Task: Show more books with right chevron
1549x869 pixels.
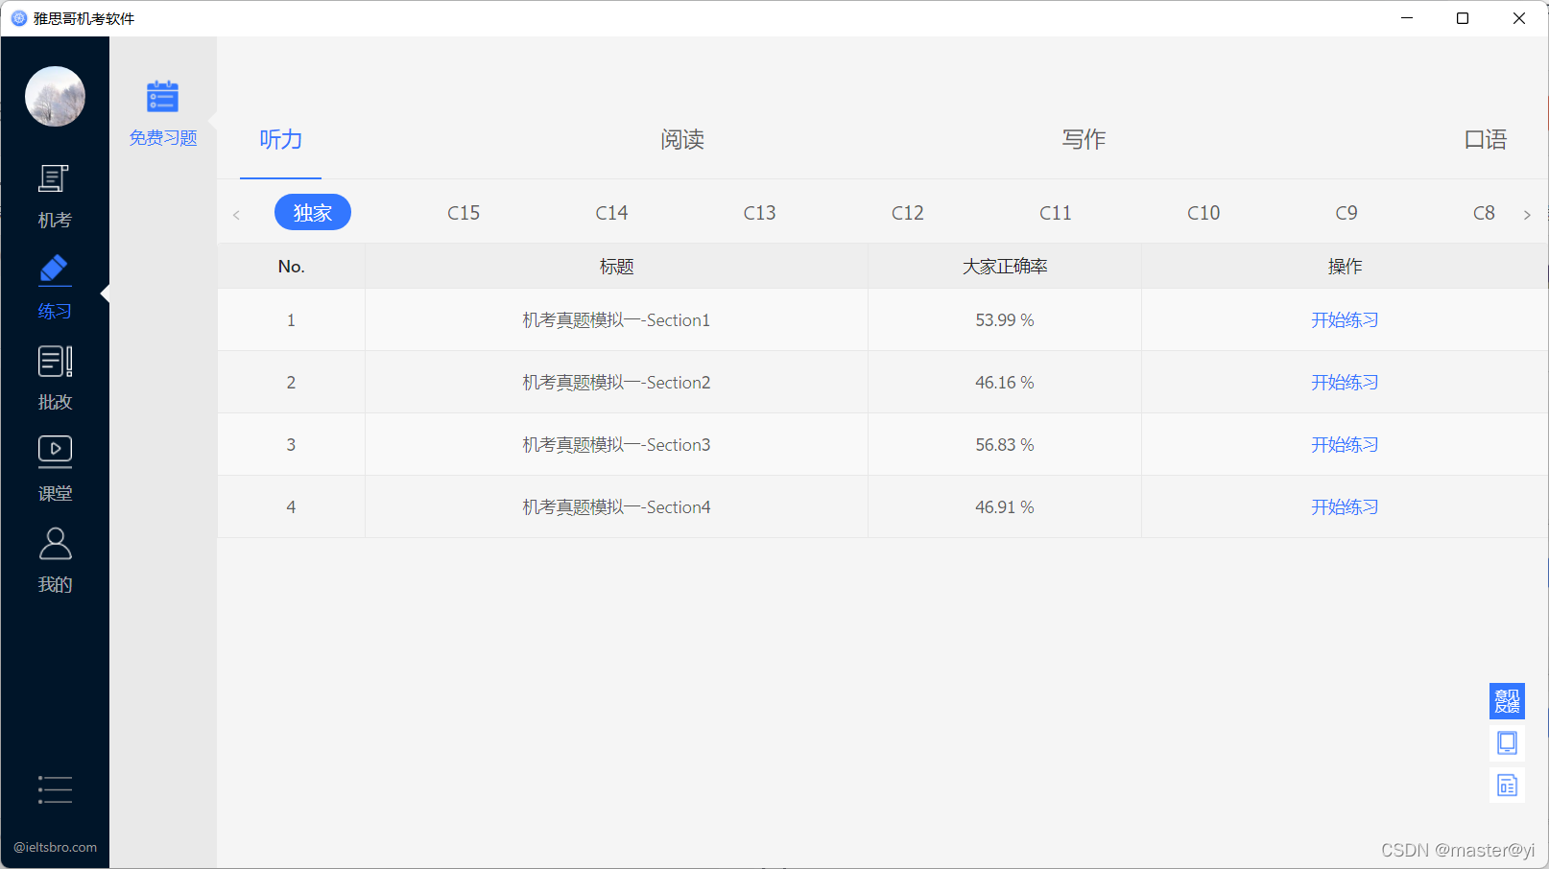Action: coord(1527,215)
